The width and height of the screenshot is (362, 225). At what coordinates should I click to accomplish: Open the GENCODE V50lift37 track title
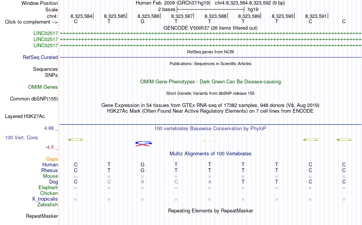[x=210, y=28]
